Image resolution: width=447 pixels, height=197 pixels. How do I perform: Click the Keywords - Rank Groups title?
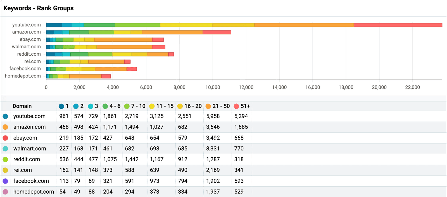(x=39, y=8)
